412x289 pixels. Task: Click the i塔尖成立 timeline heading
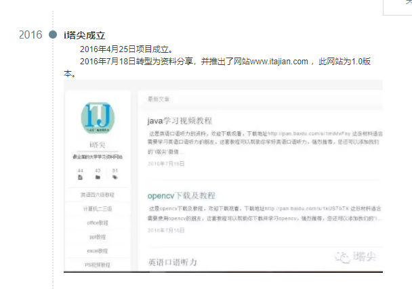pyautogui.click(x=85, y=35)
